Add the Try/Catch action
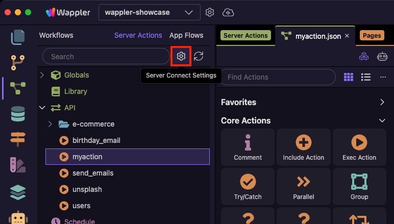The image size is (394, 224). point(248,186)
